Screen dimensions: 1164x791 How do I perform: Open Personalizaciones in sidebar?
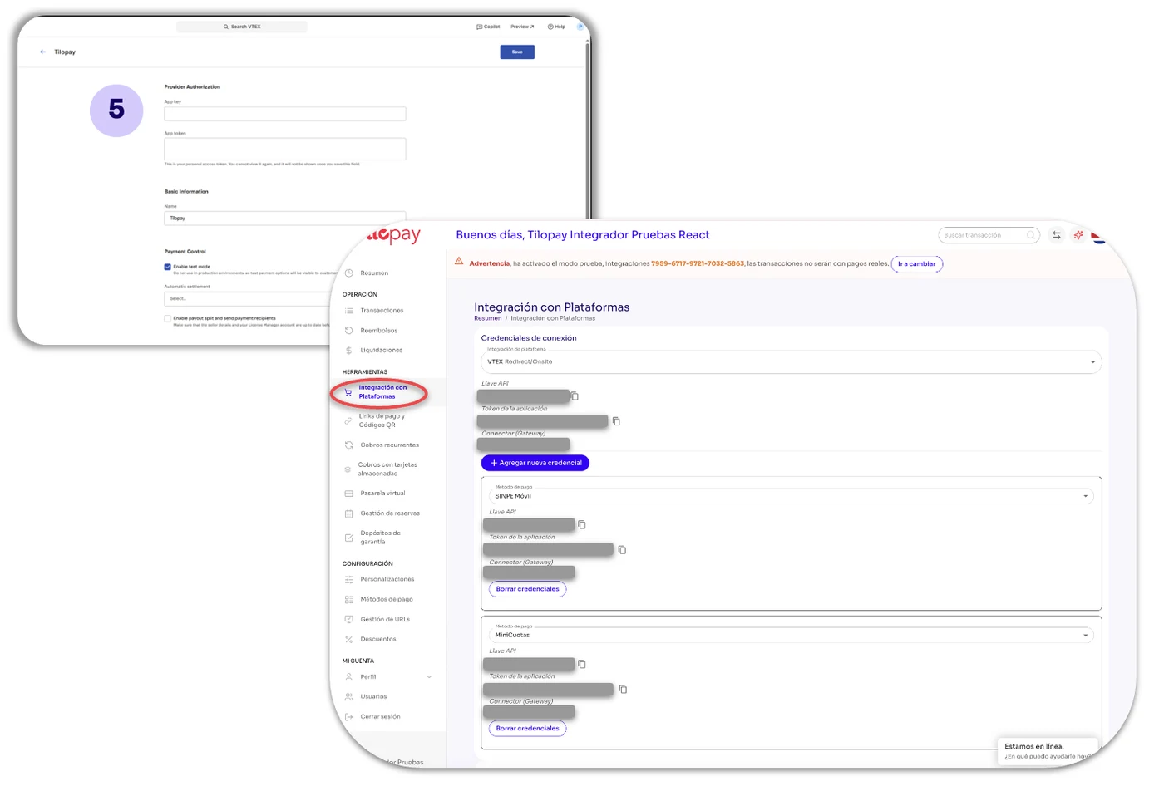(387, 580)
